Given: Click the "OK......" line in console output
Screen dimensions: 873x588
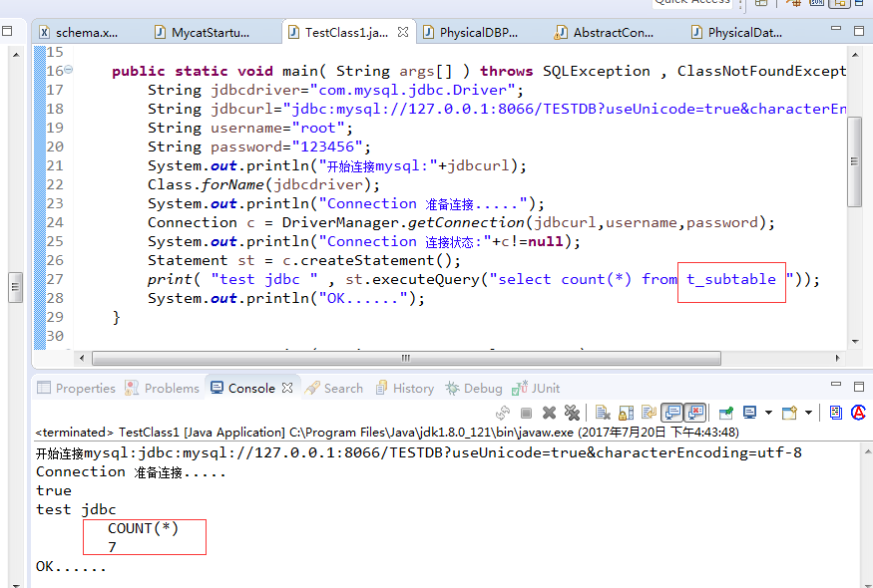Looking at the screenshot, I should [71, 566].
